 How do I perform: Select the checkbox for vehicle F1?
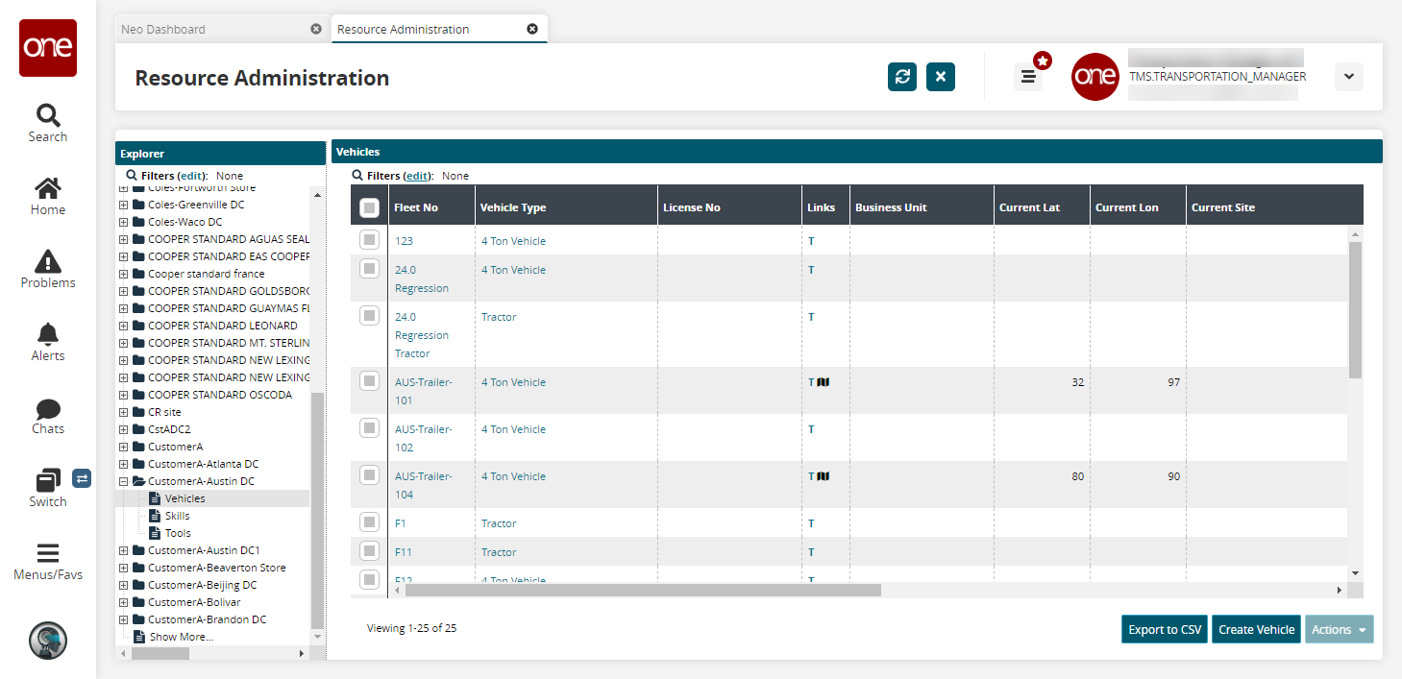(369, 522)
